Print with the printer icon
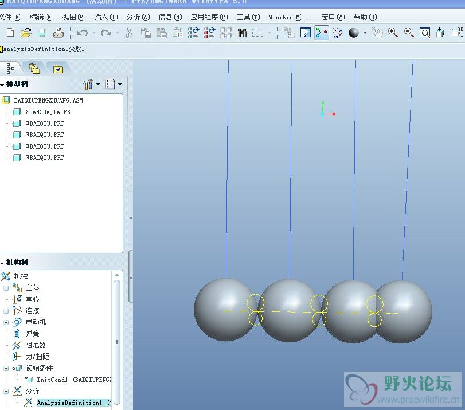This screenshot has height=410, width=465. pos(58,32)
